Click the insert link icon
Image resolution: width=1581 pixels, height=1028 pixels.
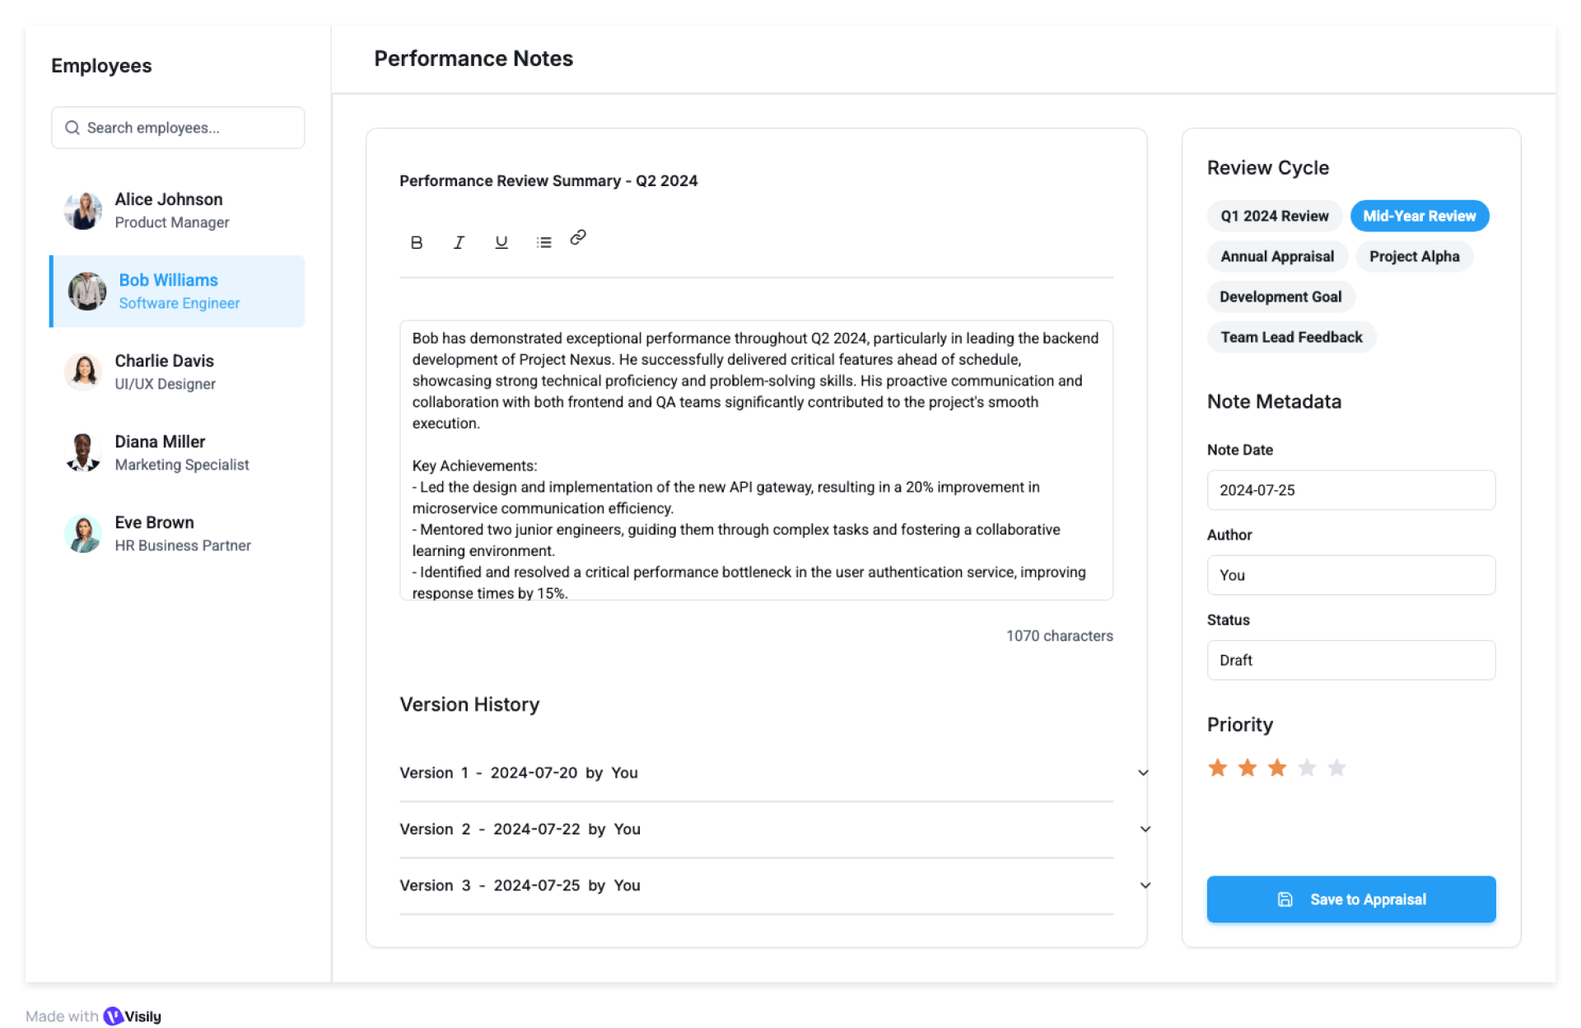(x=578, y=238)
